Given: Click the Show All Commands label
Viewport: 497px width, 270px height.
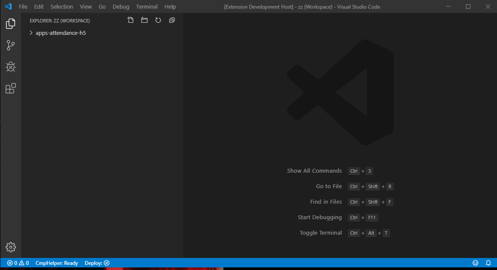Looking at the screenshot, I should click(314, 171).
